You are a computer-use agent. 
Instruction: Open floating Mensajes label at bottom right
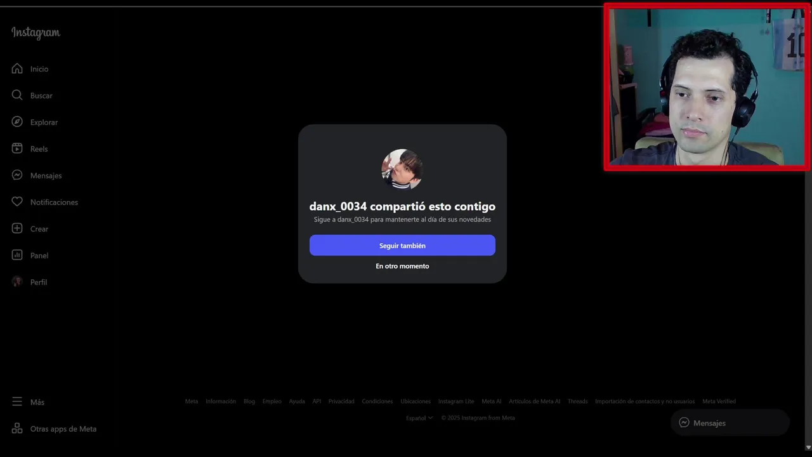pos(709,423)
